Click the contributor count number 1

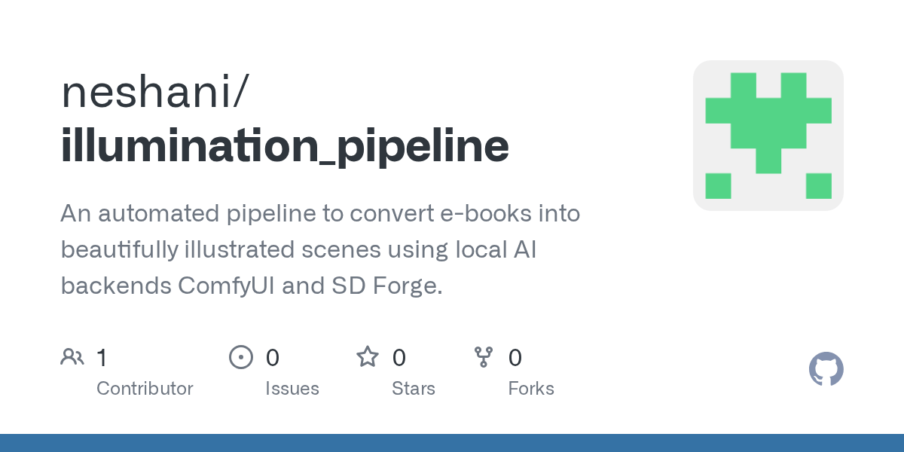[102, 357]
